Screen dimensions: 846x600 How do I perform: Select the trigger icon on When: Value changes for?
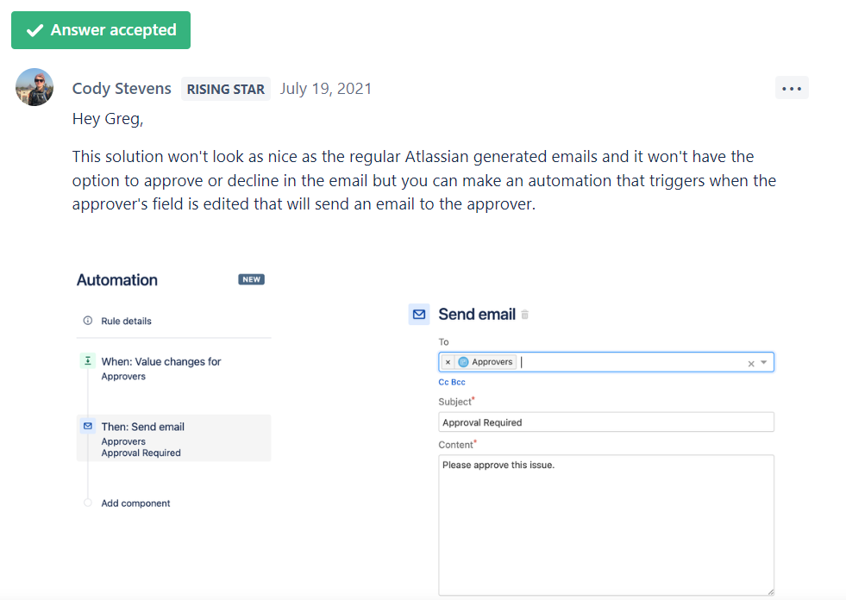click(x=87, y=360)
